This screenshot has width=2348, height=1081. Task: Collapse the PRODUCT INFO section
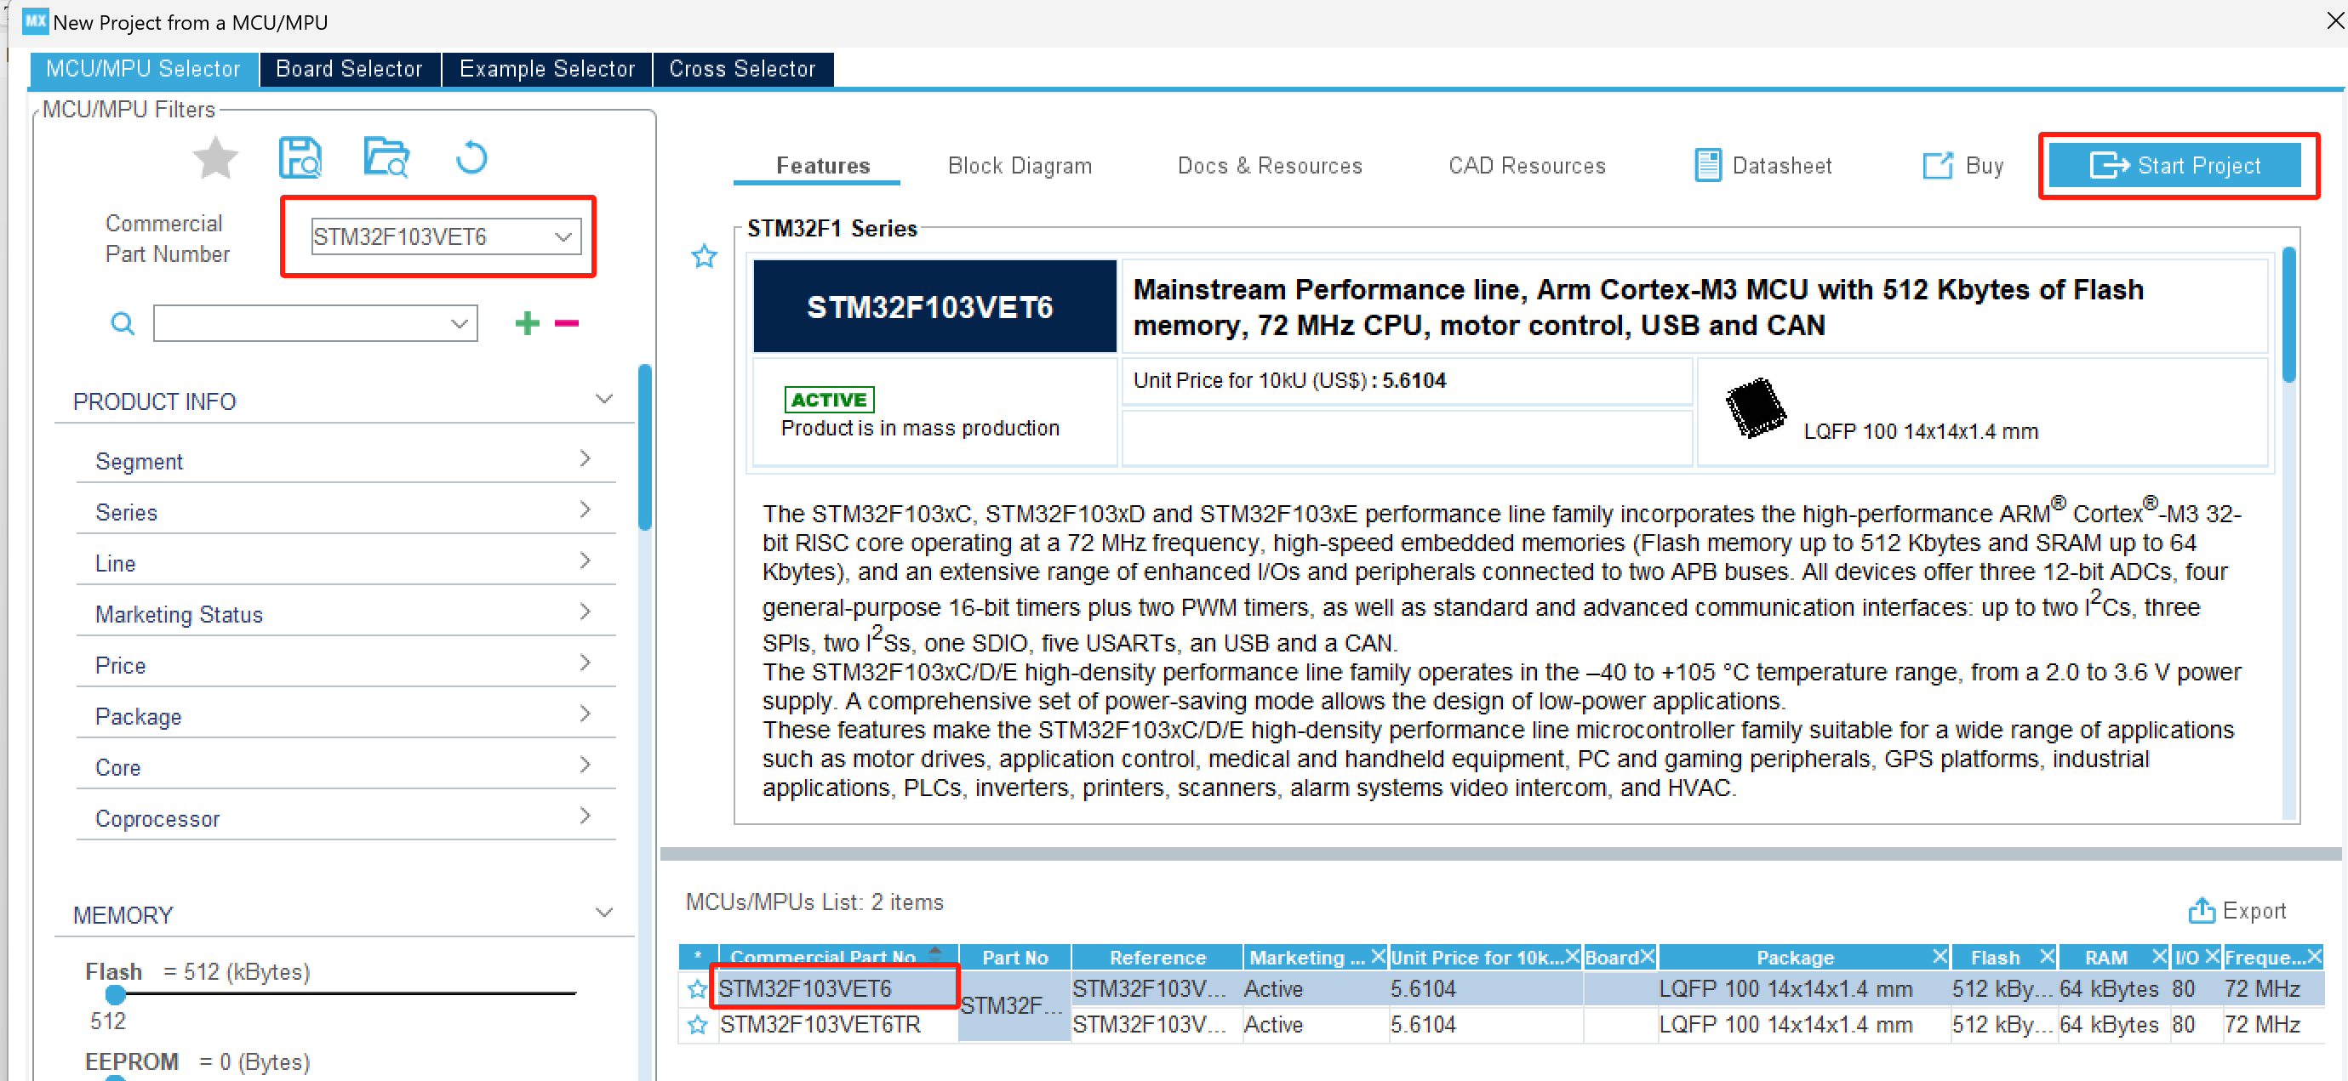603,399
